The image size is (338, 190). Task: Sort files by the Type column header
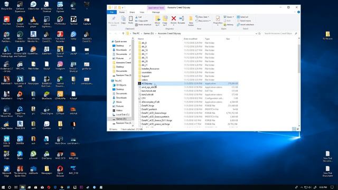click(208, 39)
